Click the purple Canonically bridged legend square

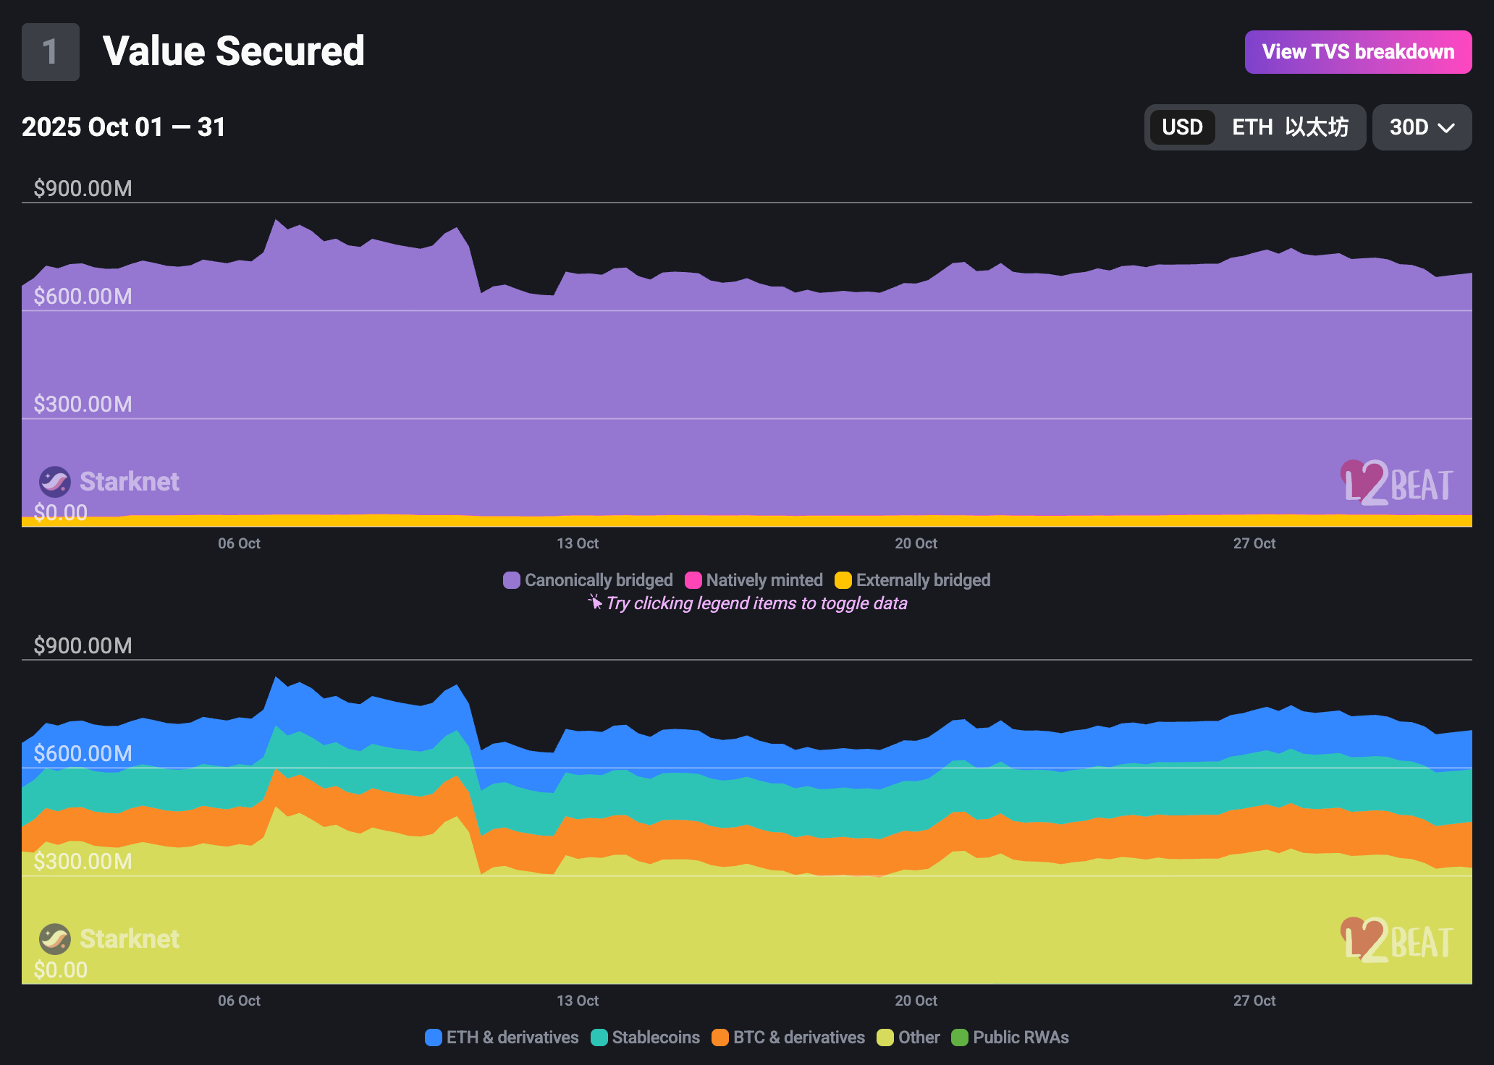coord(512,580)
